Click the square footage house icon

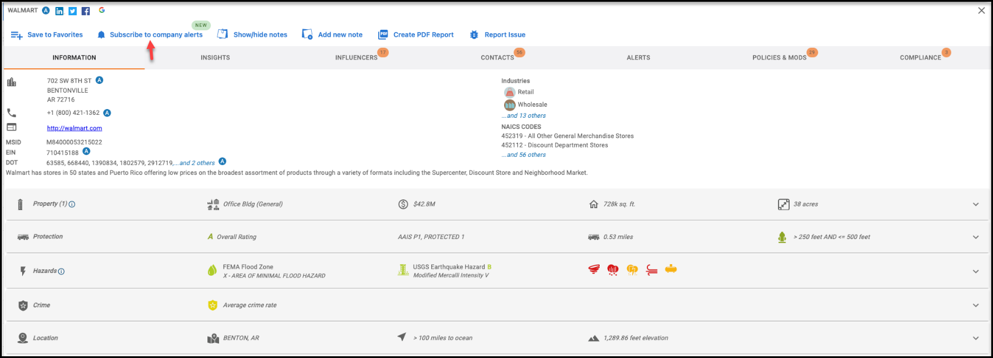coord(594,204)
